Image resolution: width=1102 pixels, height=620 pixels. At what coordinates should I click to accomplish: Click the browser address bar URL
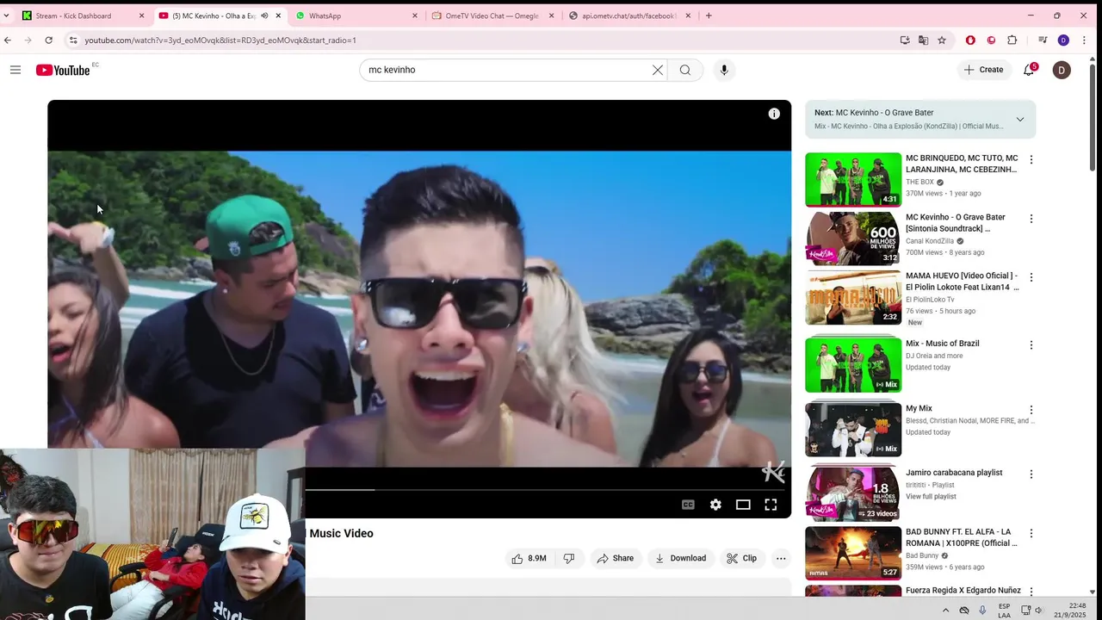220,40
